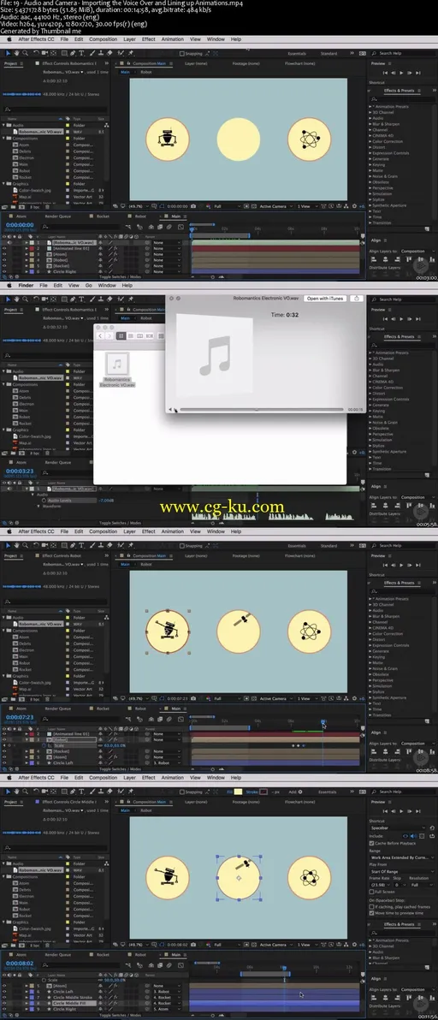Select the Type tool in the first frame
This screenshot has height=1020, width=438.
[x=81, y=52]
